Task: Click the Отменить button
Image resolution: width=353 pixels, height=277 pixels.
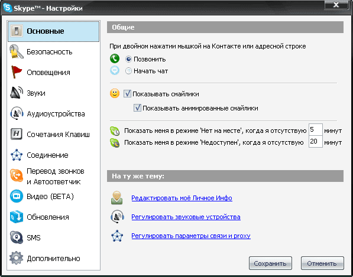Action: pos(322,263)
